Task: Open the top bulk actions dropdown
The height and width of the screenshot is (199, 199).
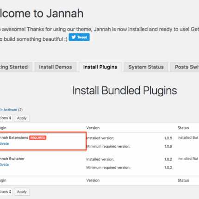Action: 6,118
